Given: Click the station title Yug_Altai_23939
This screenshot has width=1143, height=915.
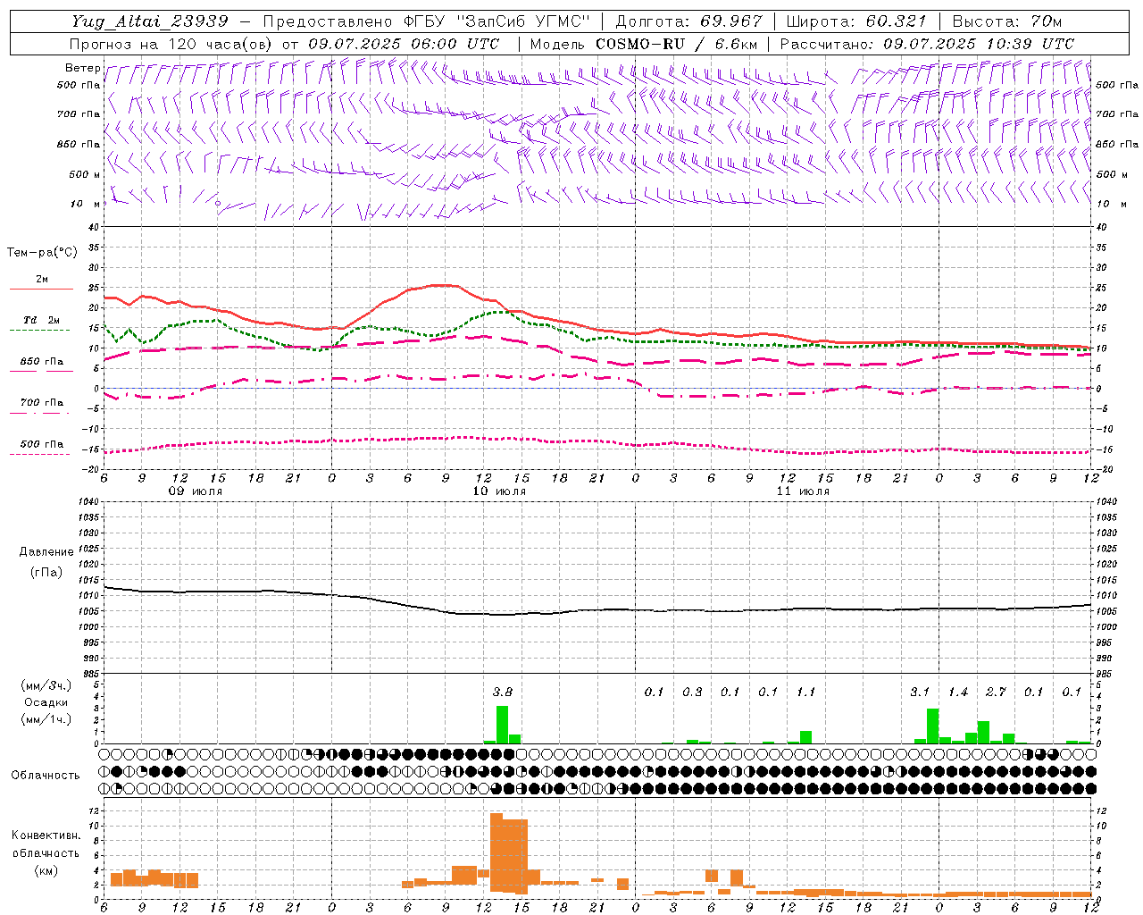Looking at the screenshot, I should [x=150, y=21].
